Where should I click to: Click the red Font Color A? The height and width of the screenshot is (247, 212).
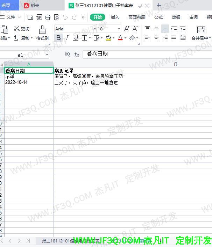[120, 38]
